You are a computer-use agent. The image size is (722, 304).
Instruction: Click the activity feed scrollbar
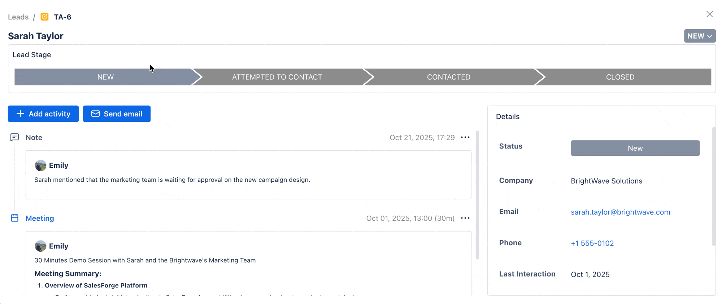[477, 195]
